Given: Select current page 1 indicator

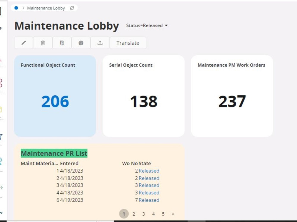Looking at the screenshot, I should 124,214.
